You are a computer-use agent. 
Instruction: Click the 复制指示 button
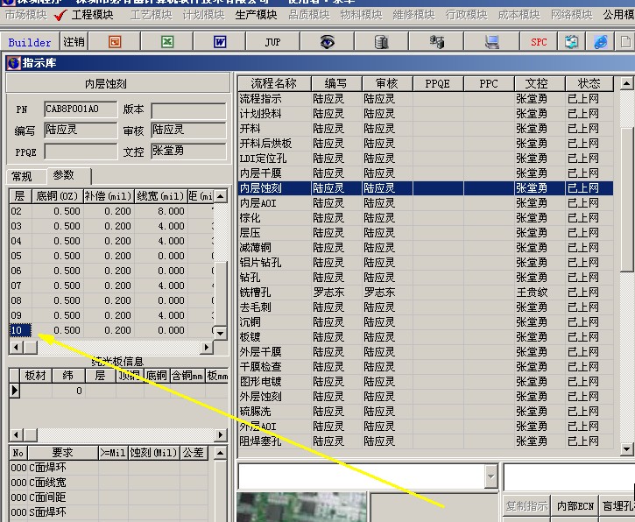tap(526, 506)
